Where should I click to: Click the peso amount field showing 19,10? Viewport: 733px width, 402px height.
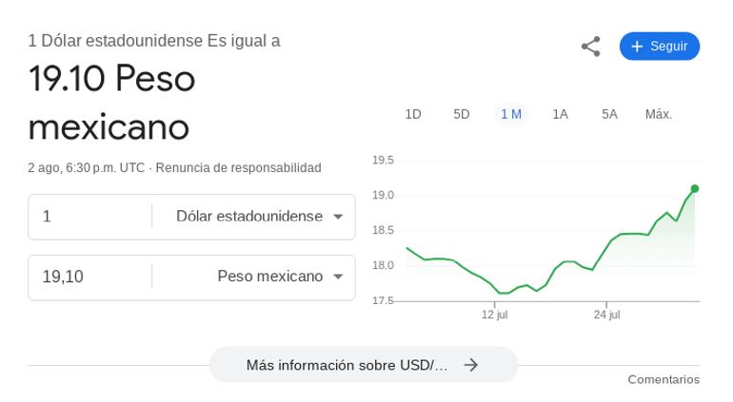89,277
